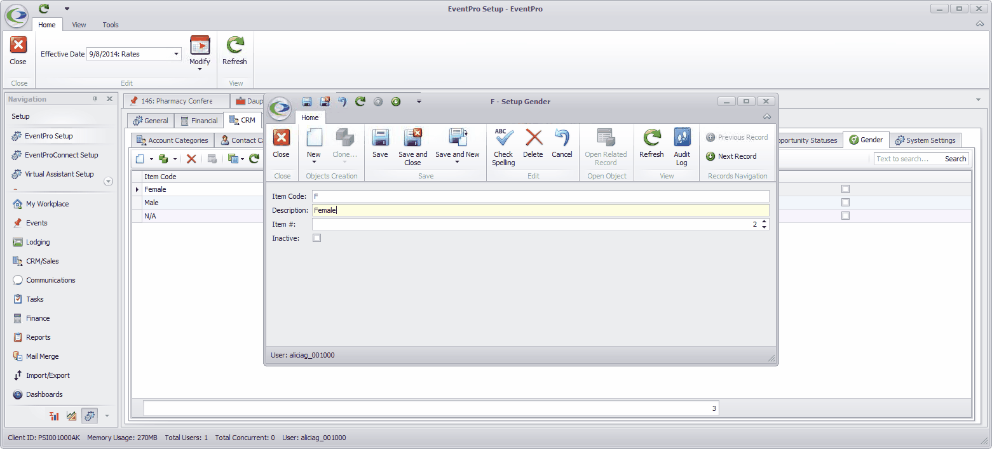Open the Audit Log
992x449 pixels.
(x=682, y=147)
